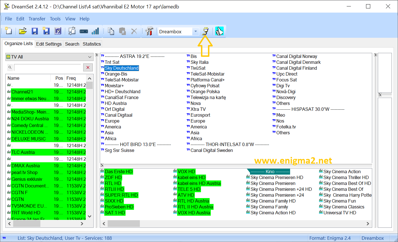Open the File menu

click(9, 19)
